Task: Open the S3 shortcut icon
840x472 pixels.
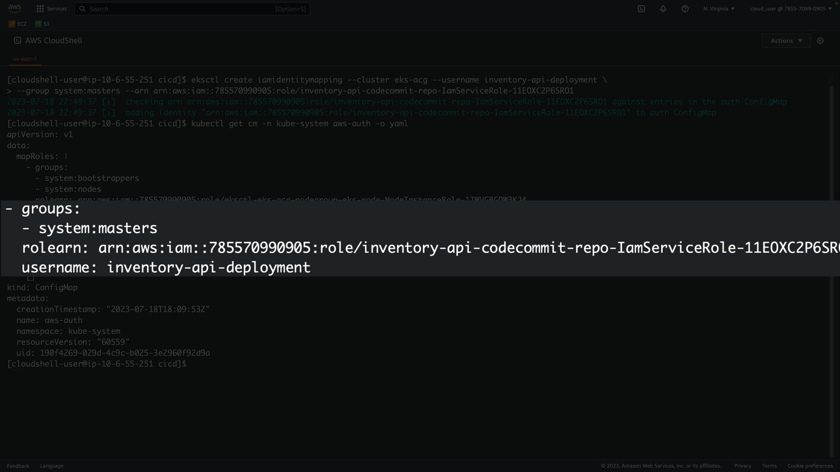Action: point(38,24)
